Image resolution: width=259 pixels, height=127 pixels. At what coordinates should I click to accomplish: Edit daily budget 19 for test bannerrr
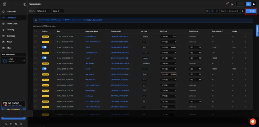pyautogui.click(x=198, y=80)
